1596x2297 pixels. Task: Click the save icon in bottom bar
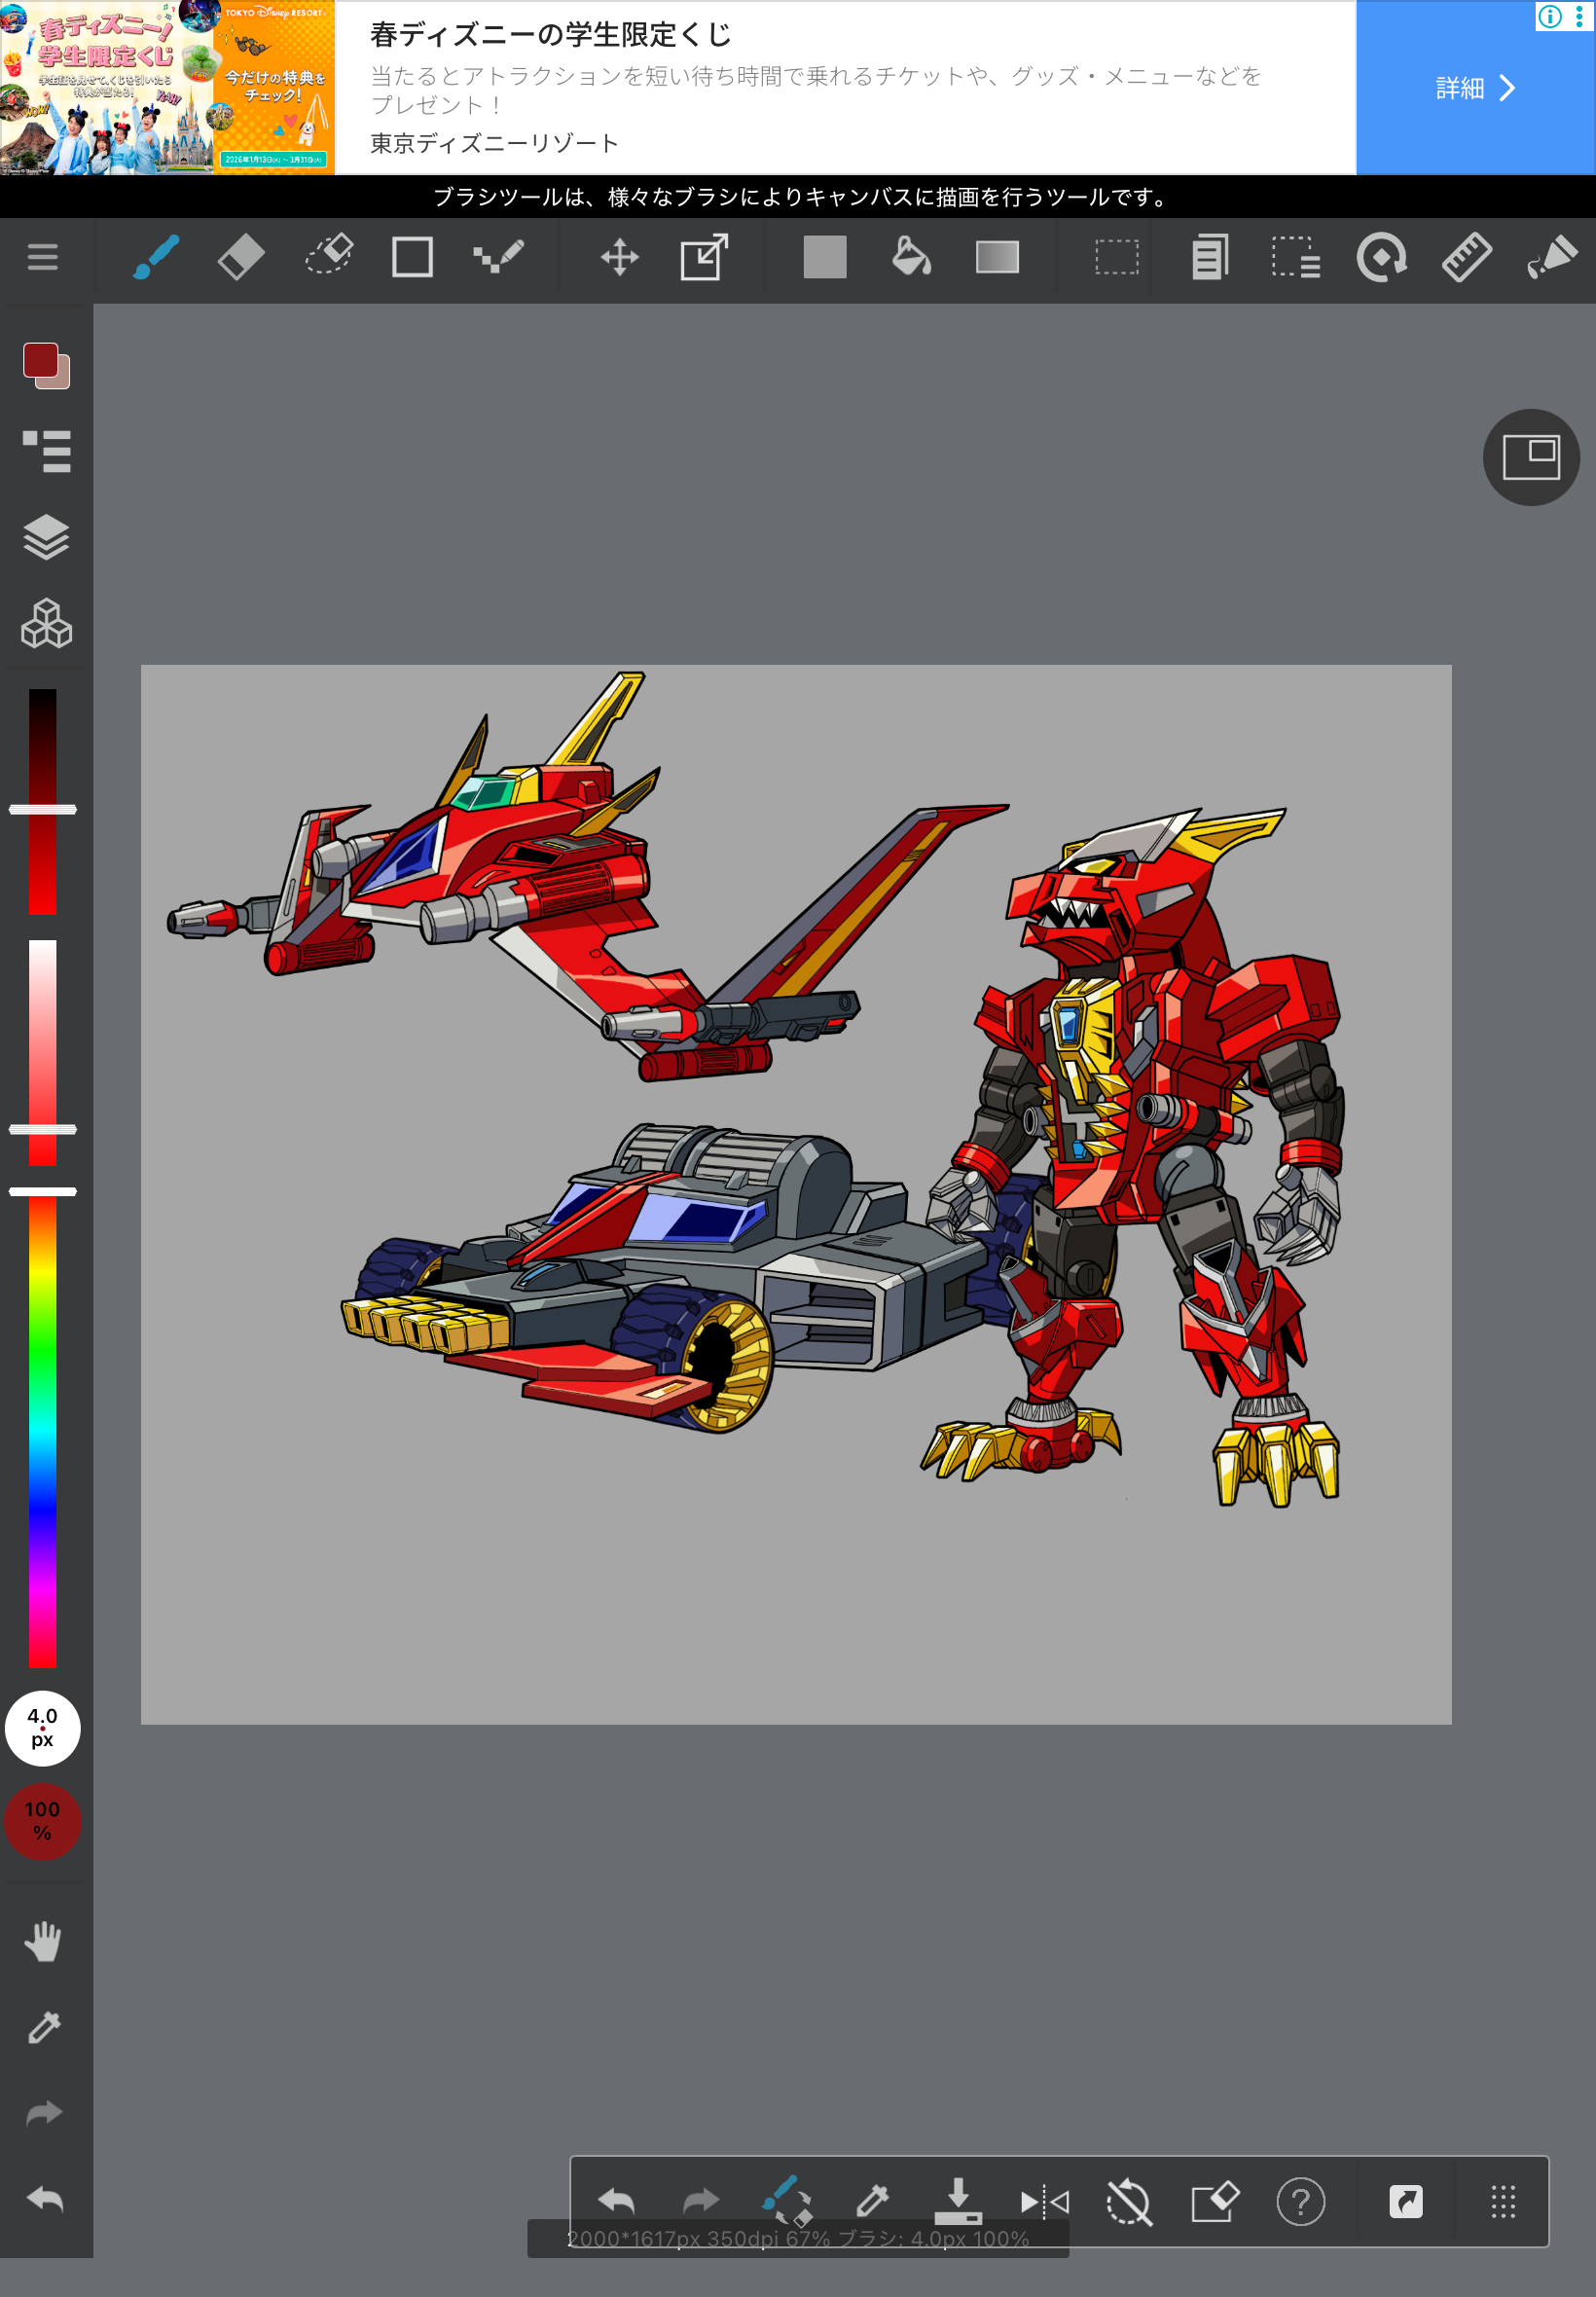click(957, 2200)
